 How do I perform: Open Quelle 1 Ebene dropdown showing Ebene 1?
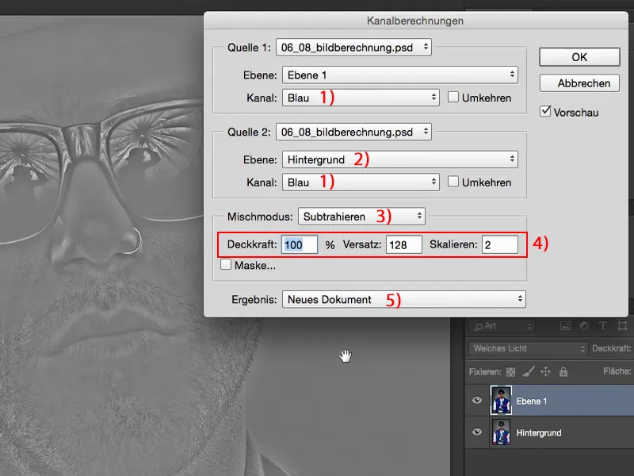tap(400, 75)
